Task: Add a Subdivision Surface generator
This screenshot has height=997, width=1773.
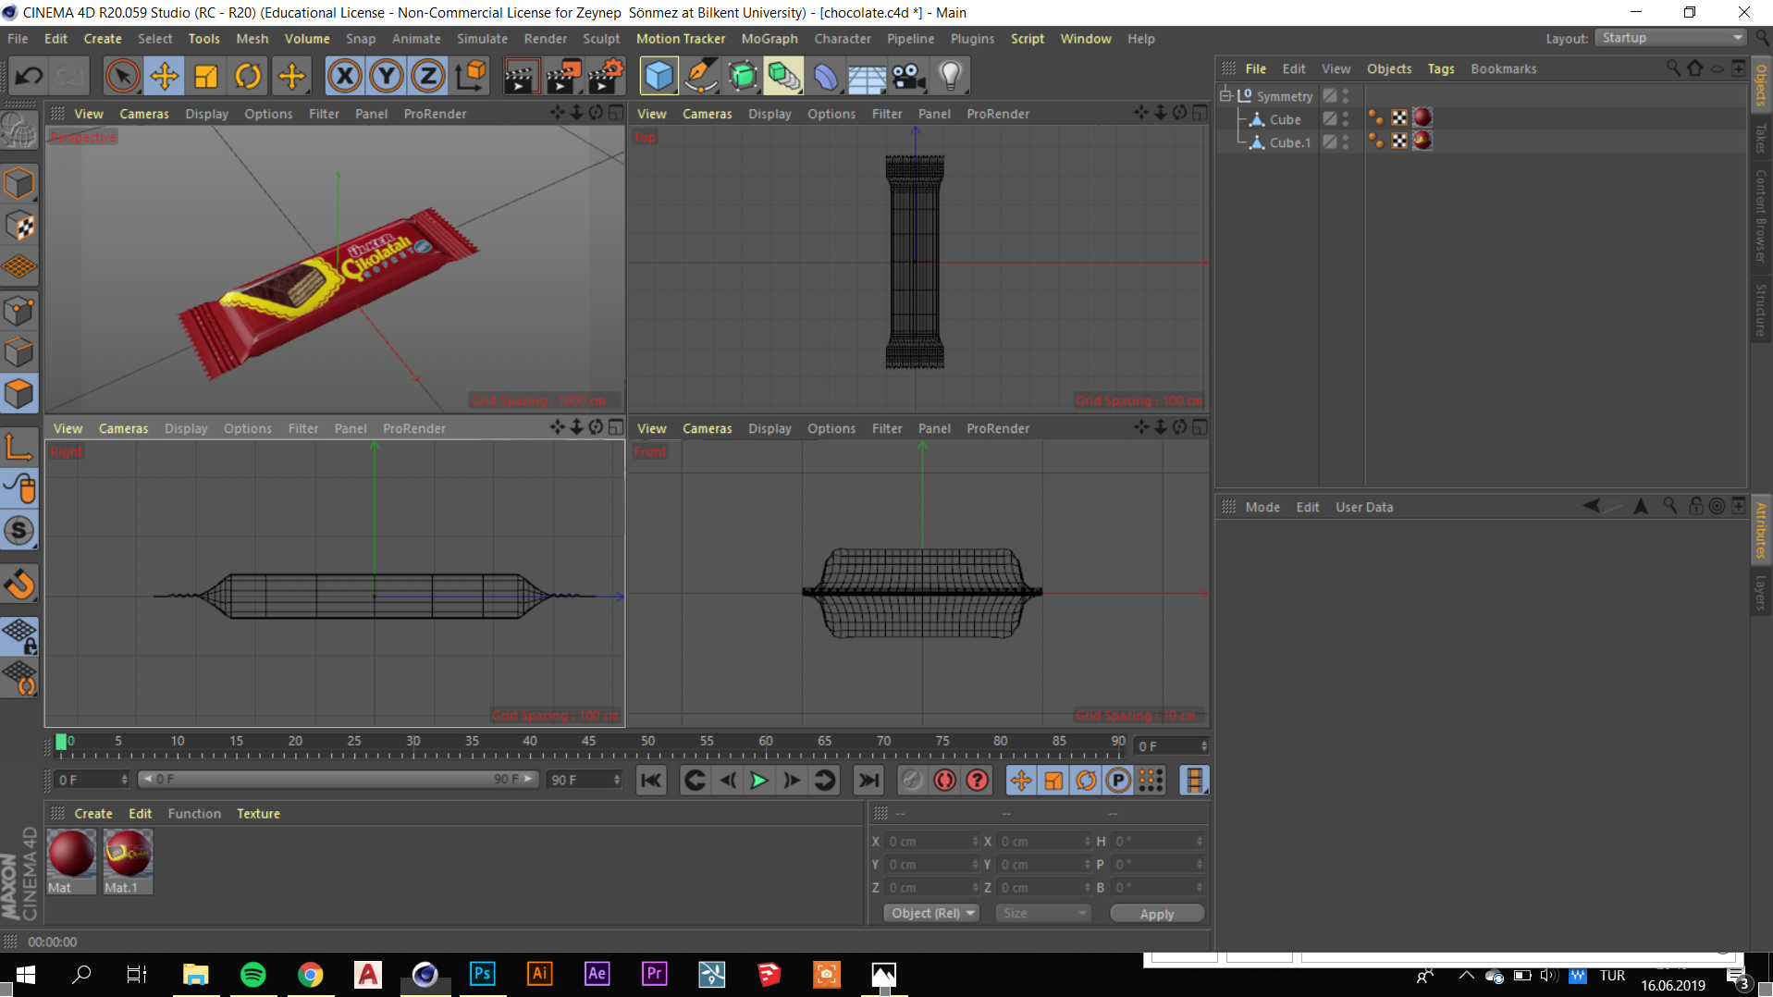Action: pos(742,76)
